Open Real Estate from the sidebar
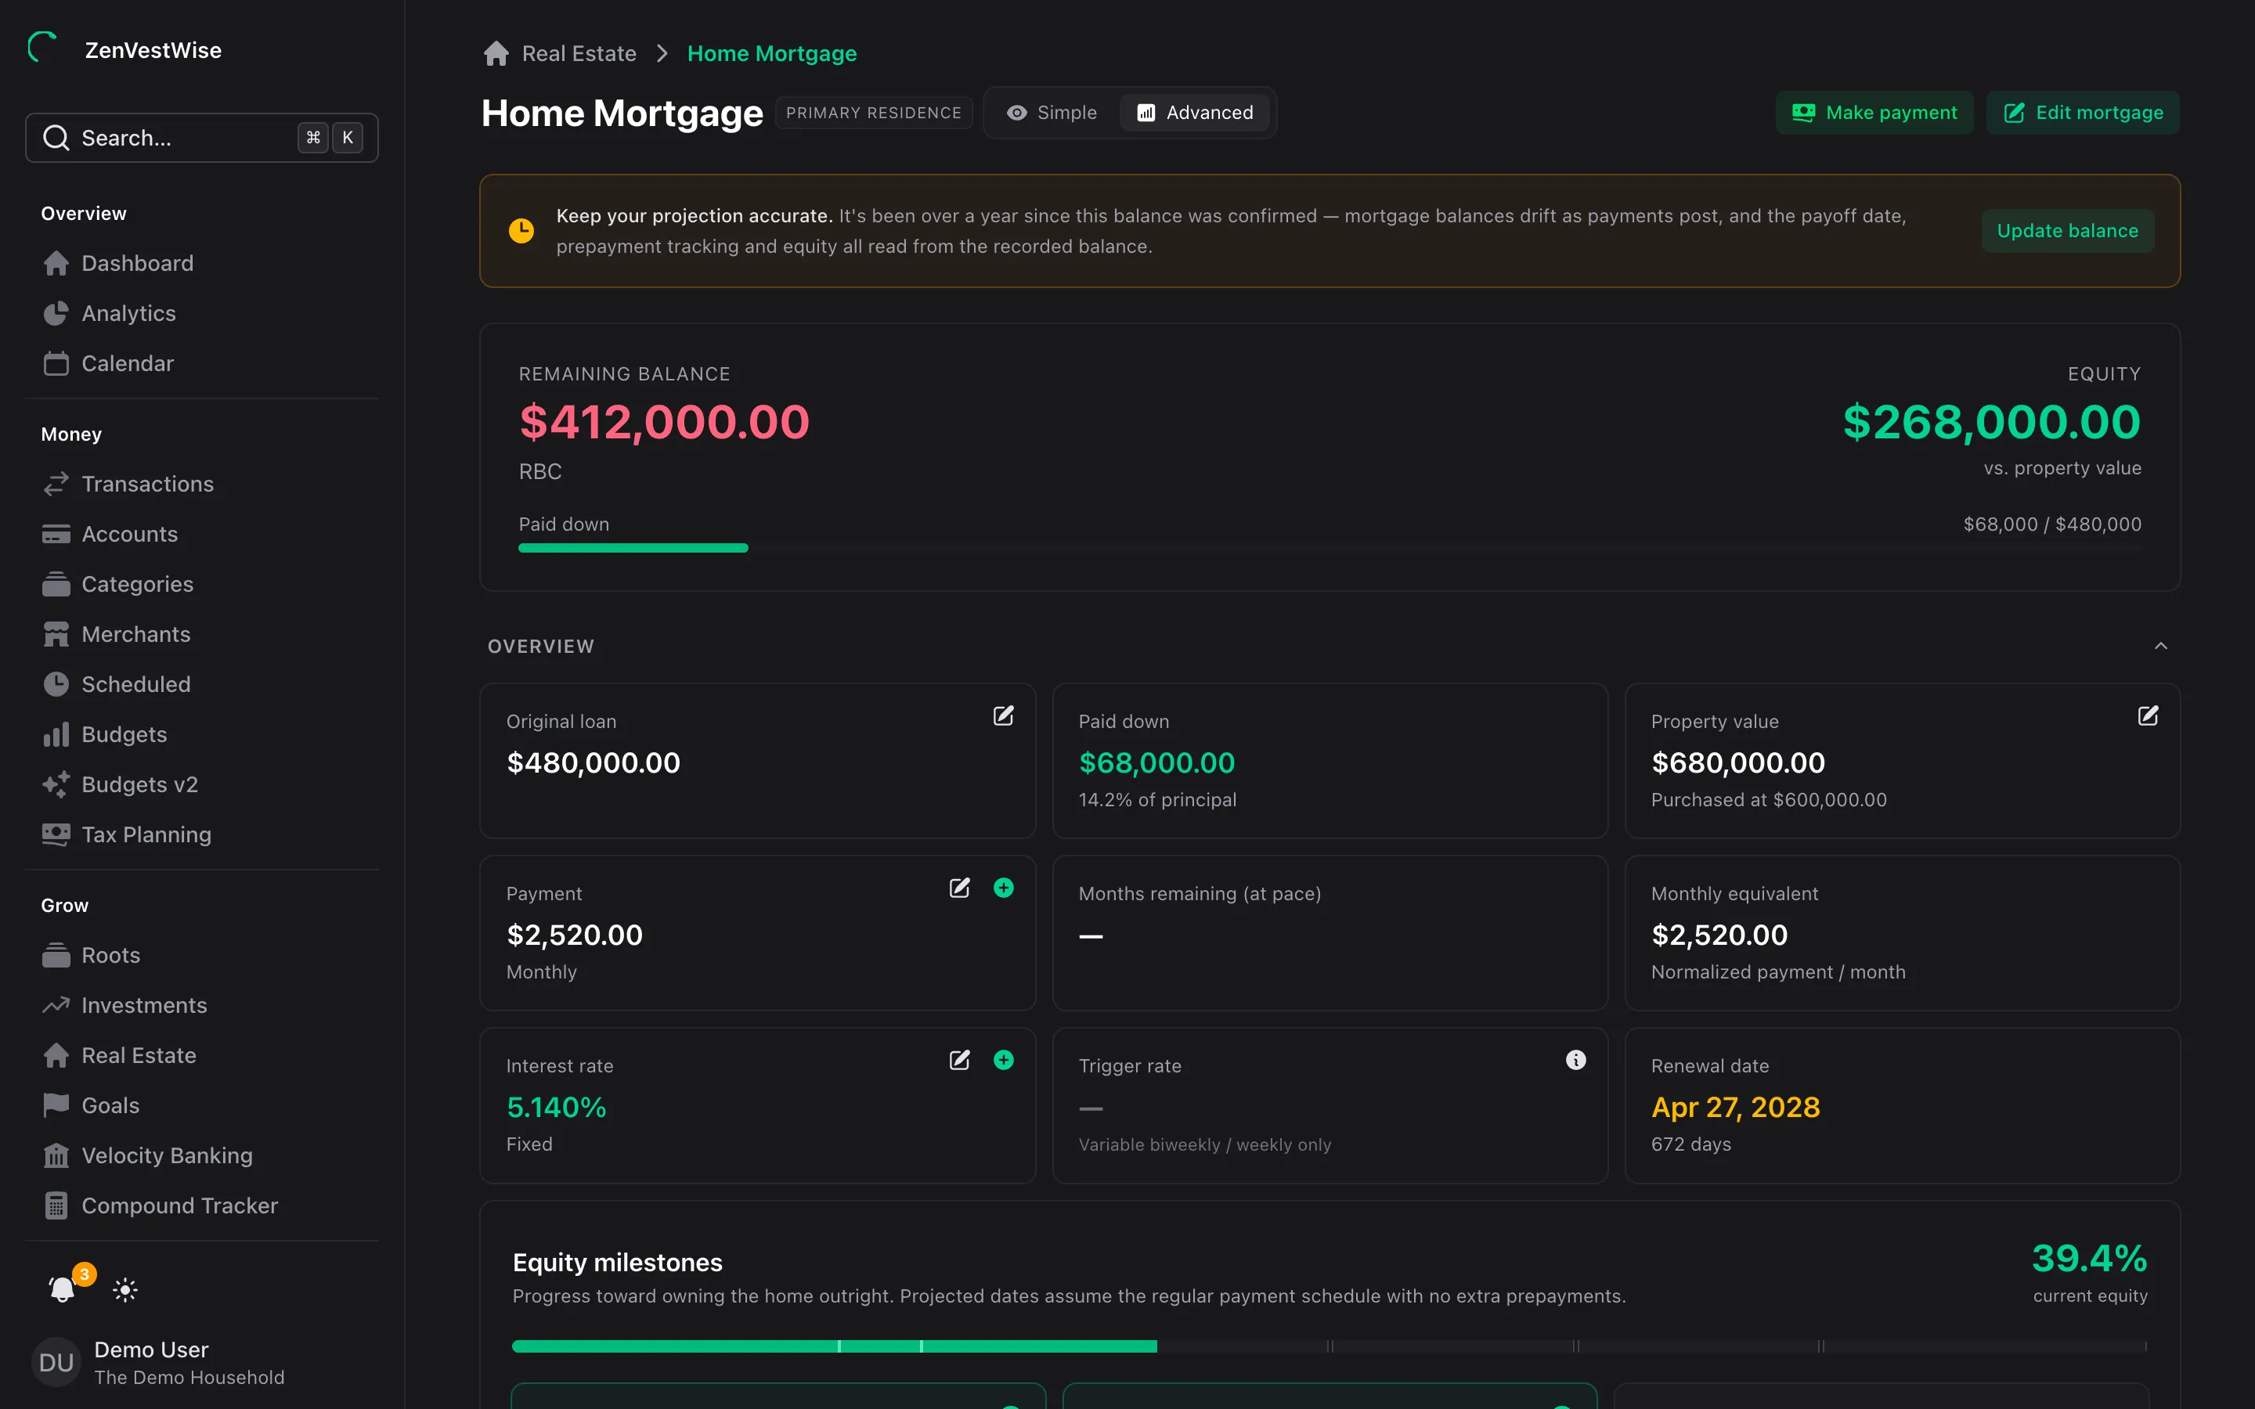 [201, 1056]
